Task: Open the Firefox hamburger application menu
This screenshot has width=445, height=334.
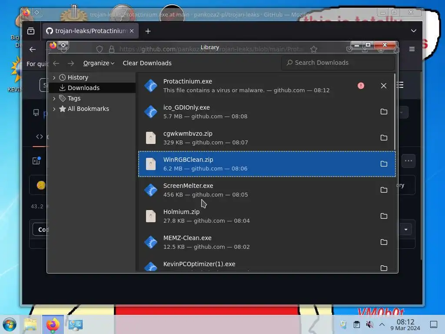Action: [412, 49]
